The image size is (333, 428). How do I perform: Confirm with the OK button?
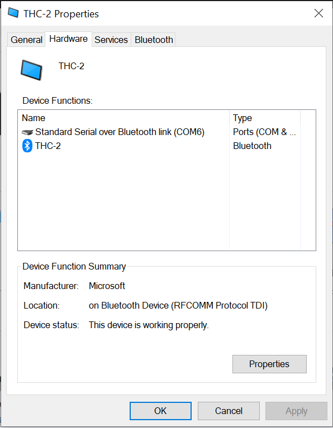pos(160,411)
